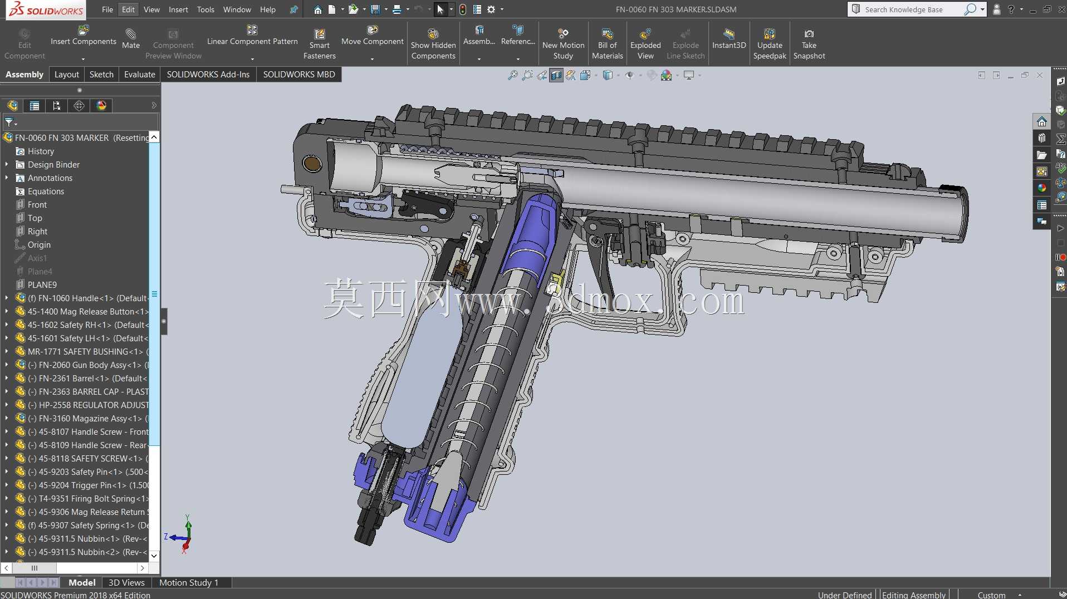The image size is (1067, 599).
Task: Open the DisplayManager tab
Action: coord(101,106)
